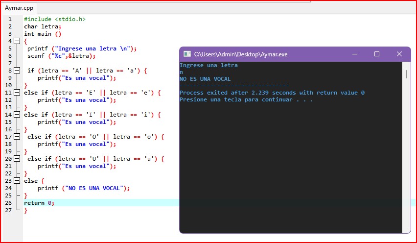The image size is (417, 243).
Task: Collapse the else block fold at line 23
Action: pyautogui.click(x=17, y=181)
